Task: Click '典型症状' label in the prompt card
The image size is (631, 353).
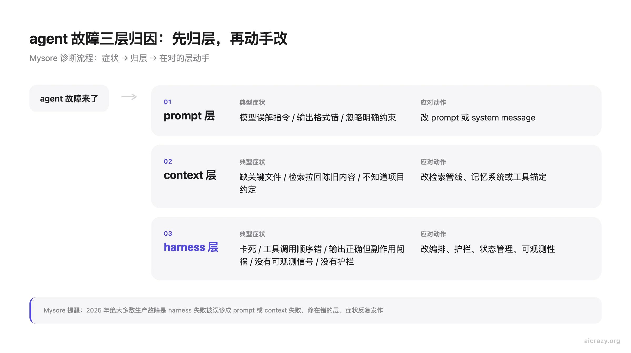Action: pos(252,103)
